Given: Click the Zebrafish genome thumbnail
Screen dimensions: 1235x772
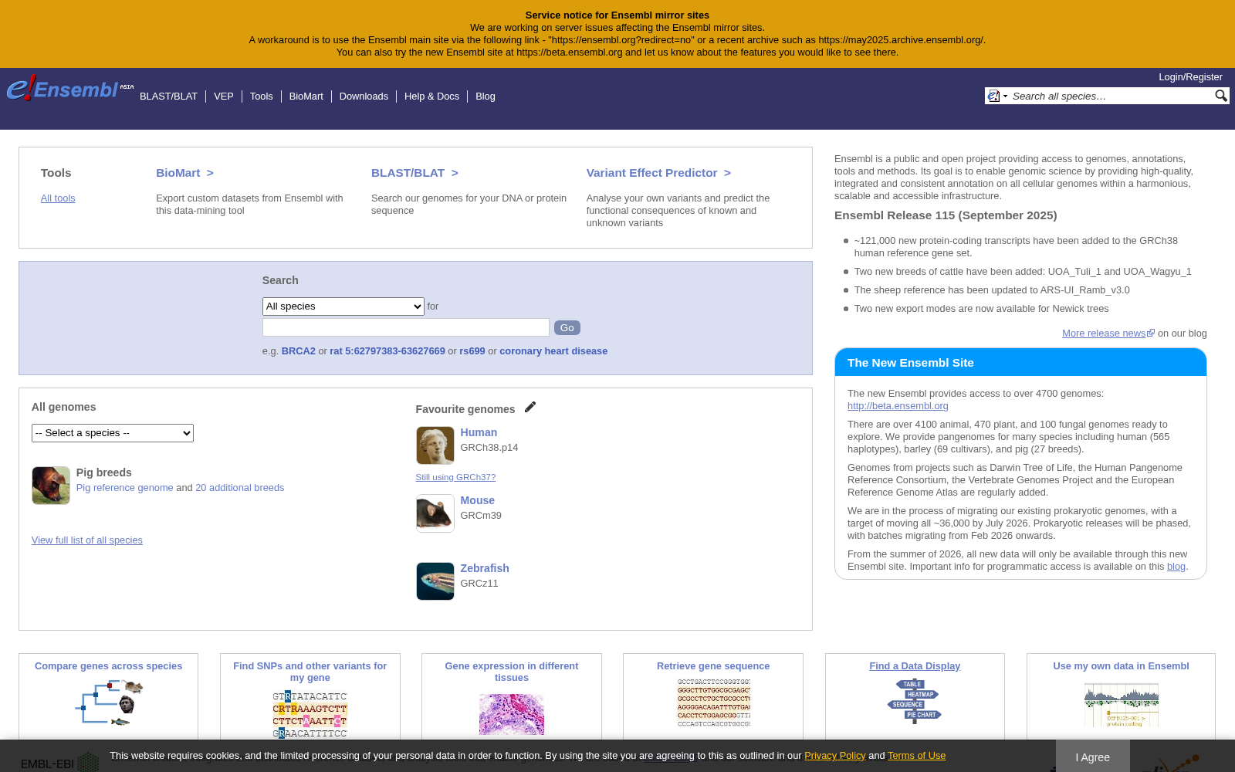Looking at the screenshot, I should tap(435, 581).
